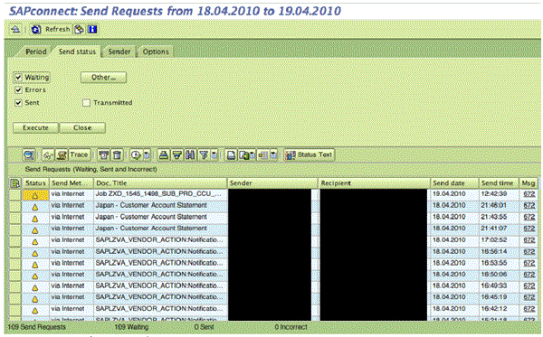
Task: Switch to the Period tab
Action: (x=35, y=51)
